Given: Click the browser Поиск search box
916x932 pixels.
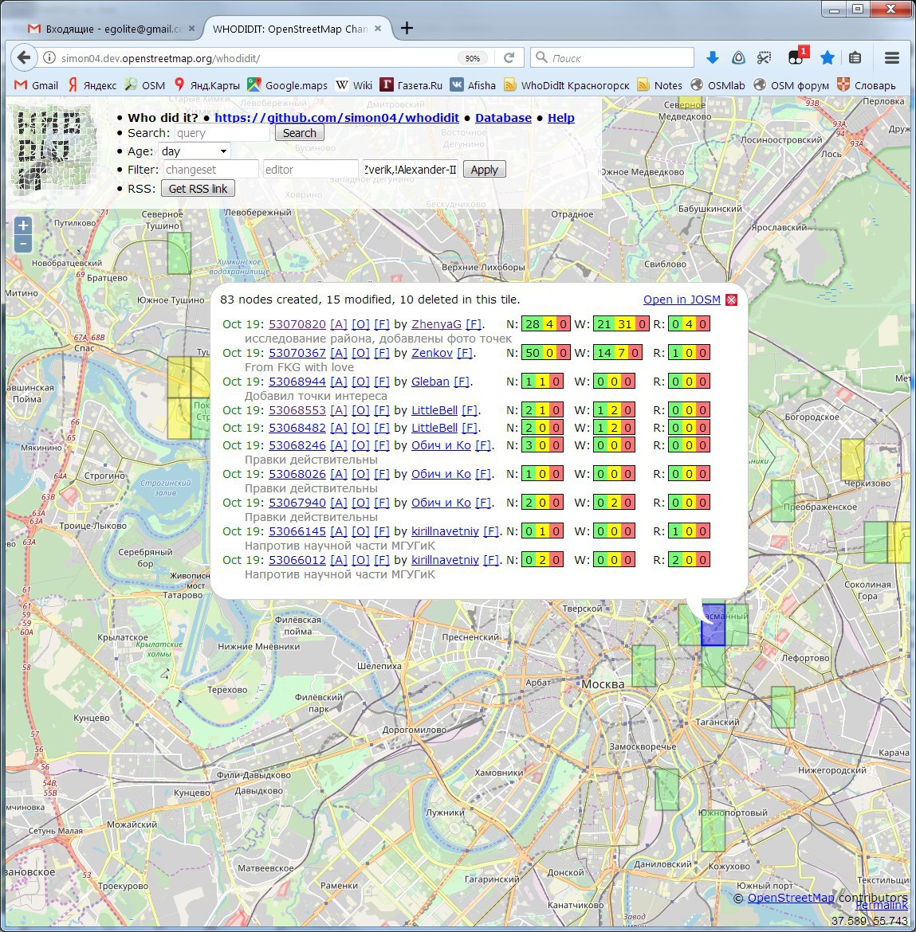Looking at the screenshot, I should tap(612, 57).
